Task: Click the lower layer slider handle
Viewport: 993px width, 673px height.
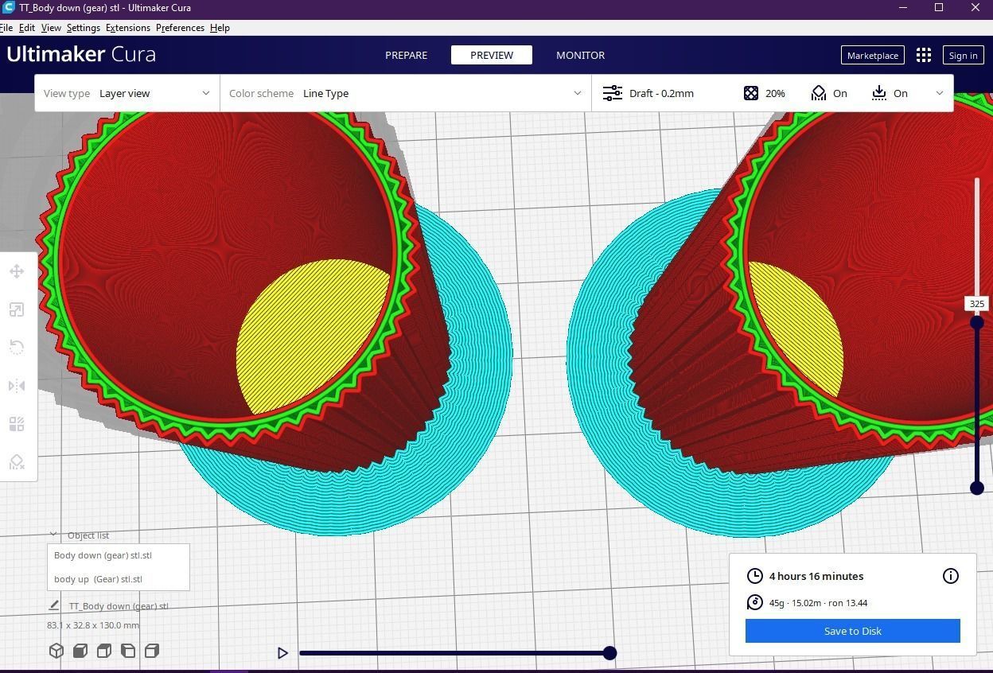Action: point(977,488)
